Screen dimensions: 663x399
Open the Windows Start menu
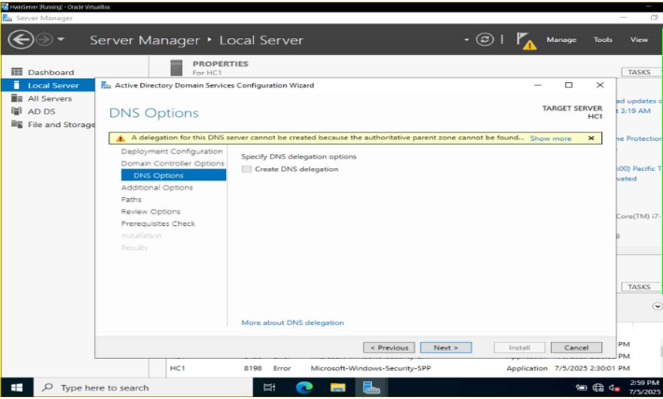(x=17, y=388)
